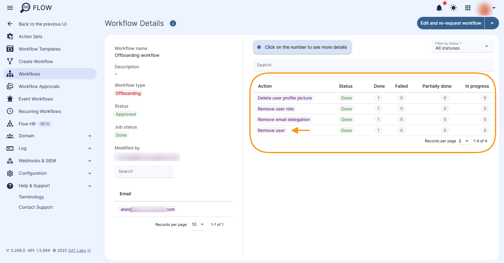The image size is (504, 263).
Task: Click the Action Sets gear icon
Action: [x=10, y=37]
